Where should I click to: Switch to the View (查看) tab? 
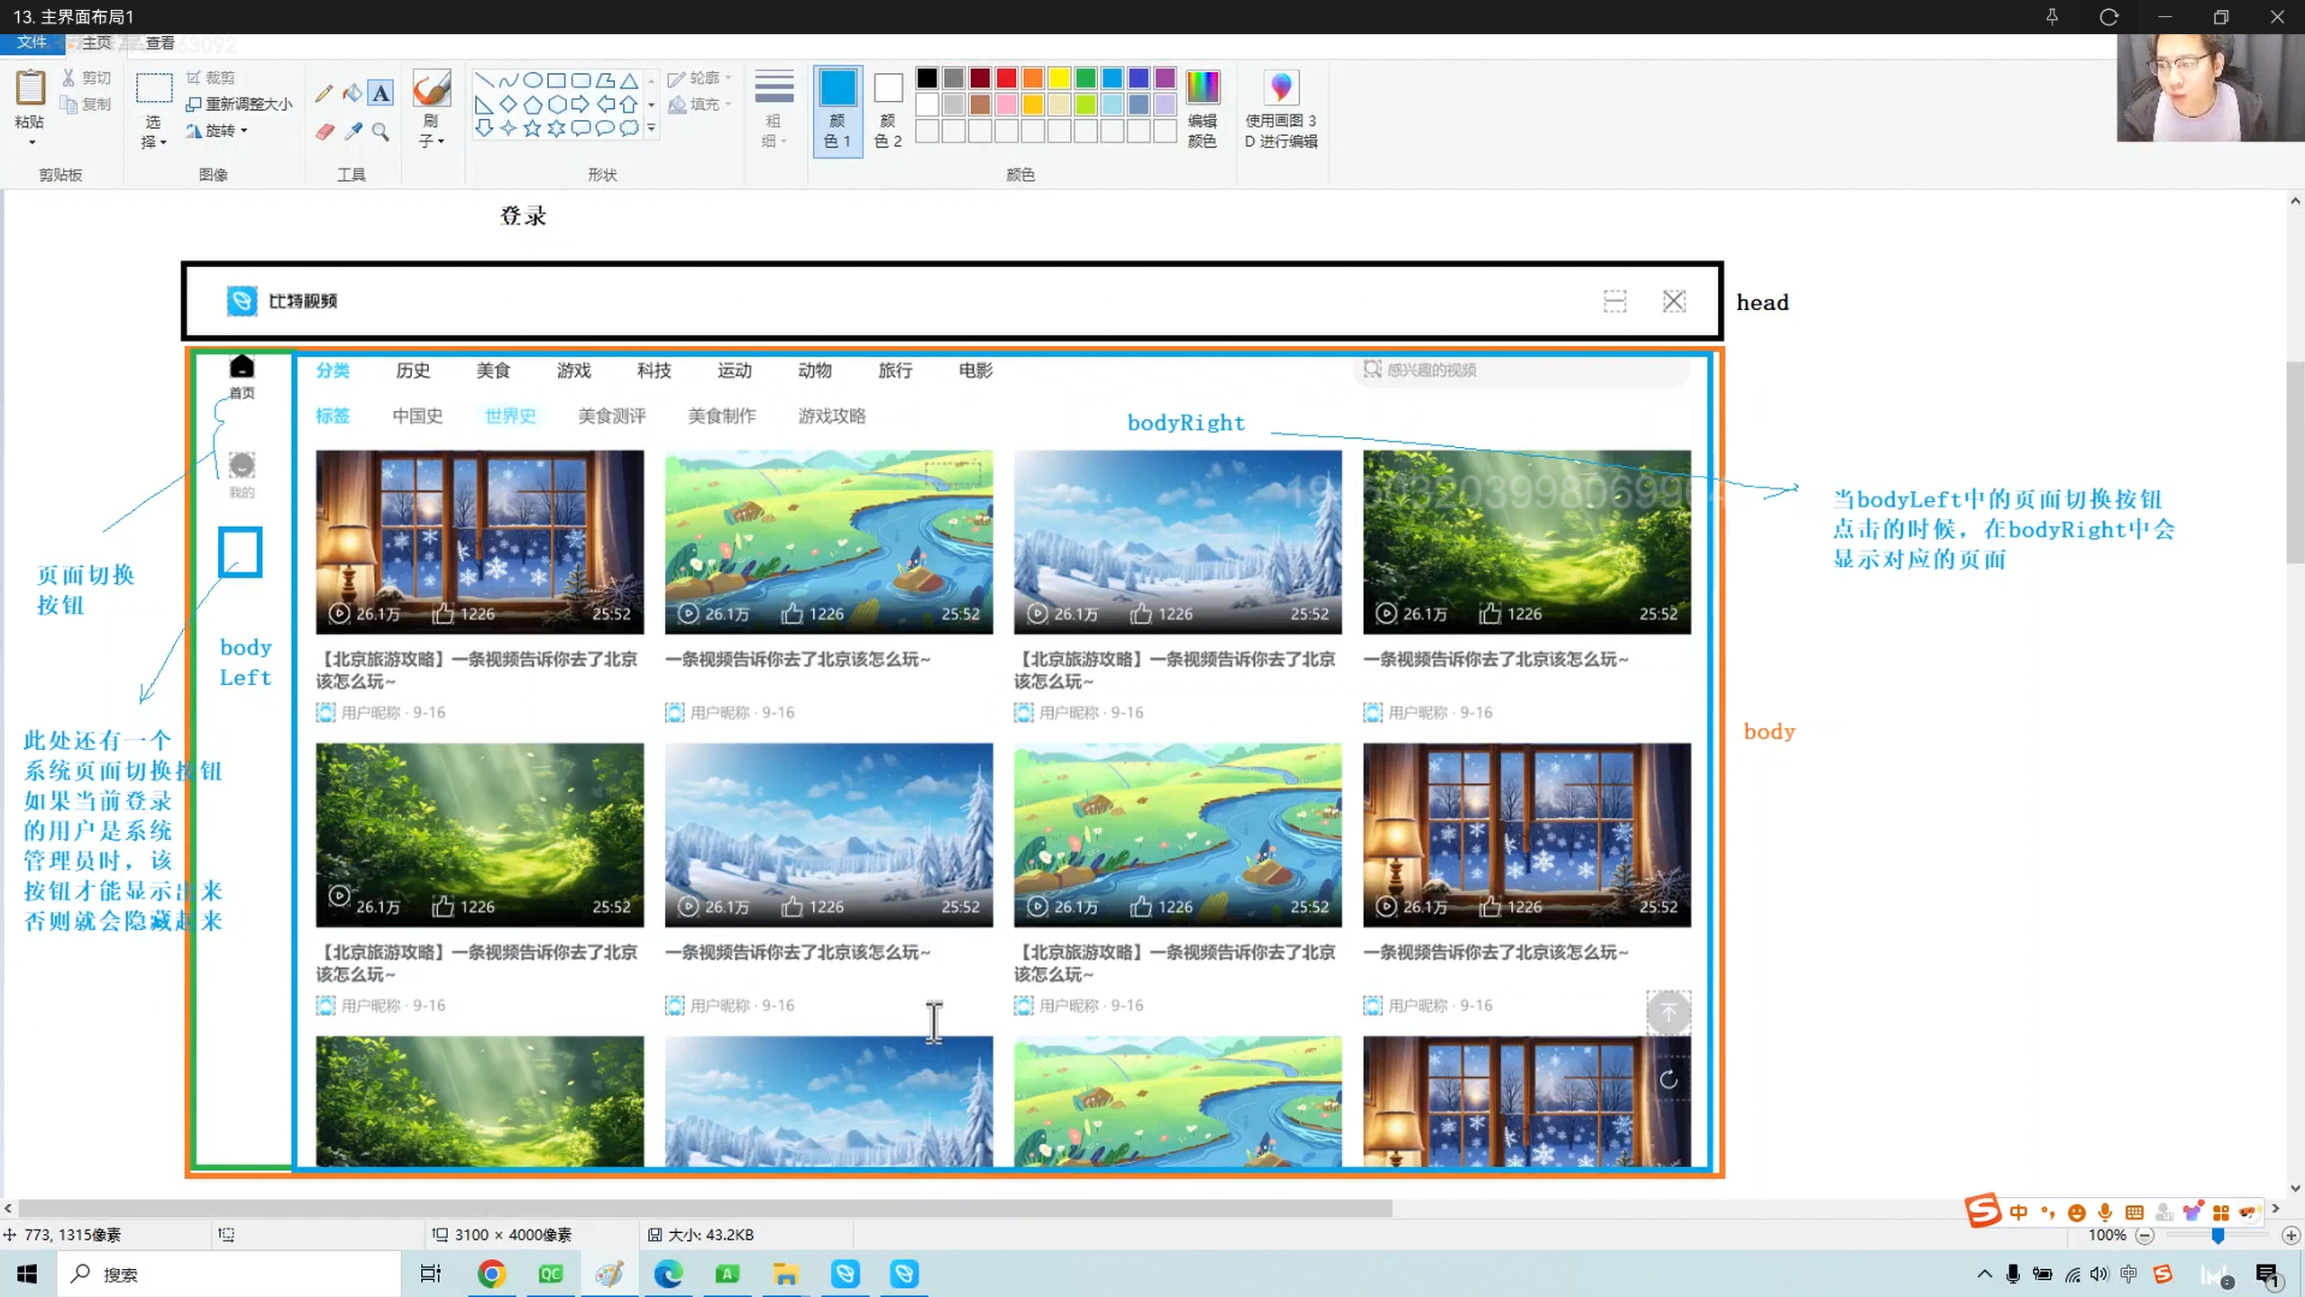(160, 42)
